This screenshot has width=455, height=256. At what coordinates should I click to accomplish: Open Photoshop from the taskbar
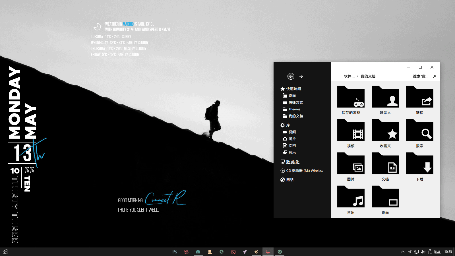[x=175, y=252]
